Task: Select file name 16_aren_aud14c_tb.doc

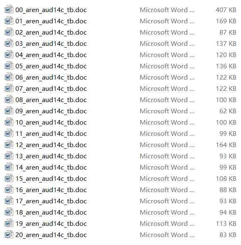Action: tap(51, 190)
